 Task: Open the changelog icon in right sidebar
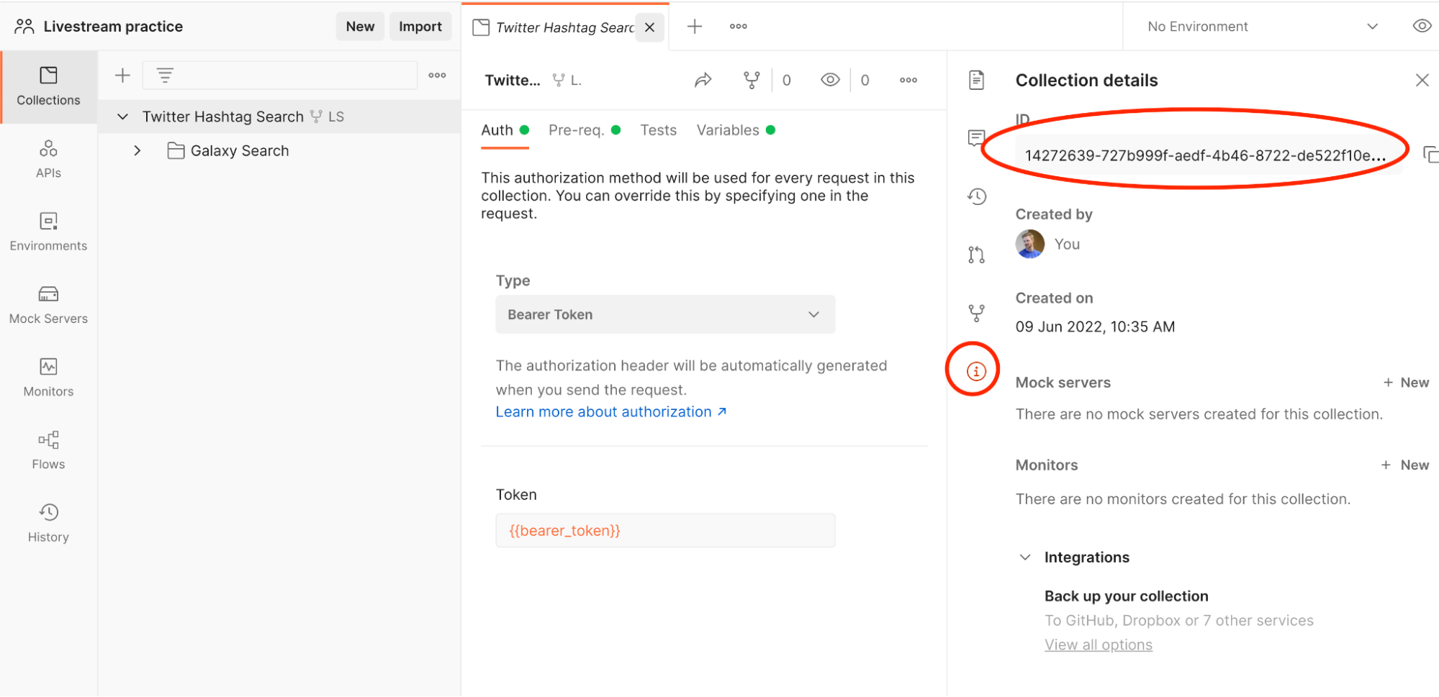pyautogui.click(x=976, y=196)
